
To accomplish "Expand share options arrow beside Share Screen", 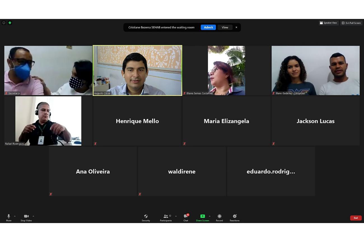I will coord(210,216).
